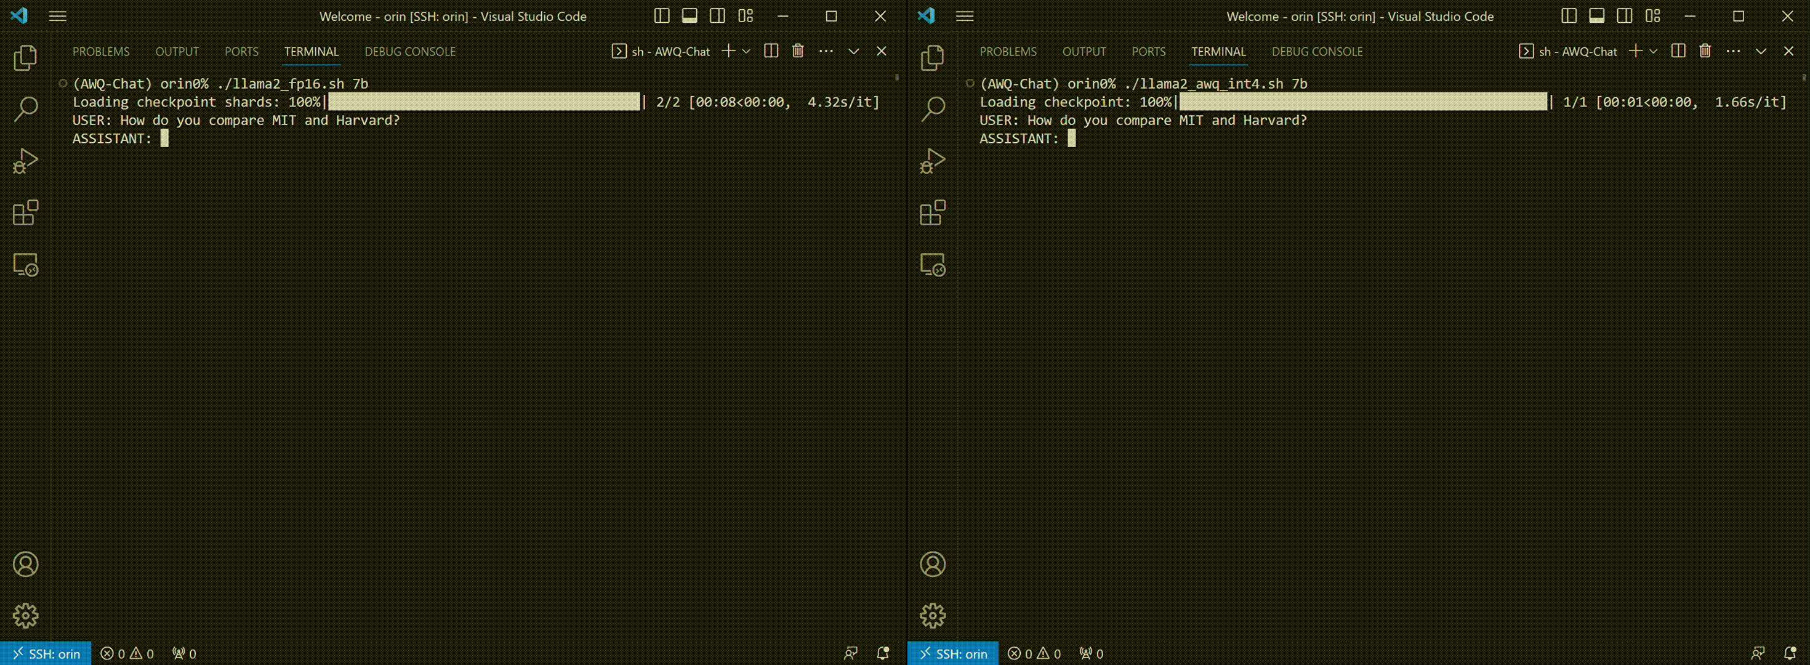The height and width of the screenshot is (665, 1810).
Task: Toggle secondary sidebar in left window title bar
Action: 717,16
